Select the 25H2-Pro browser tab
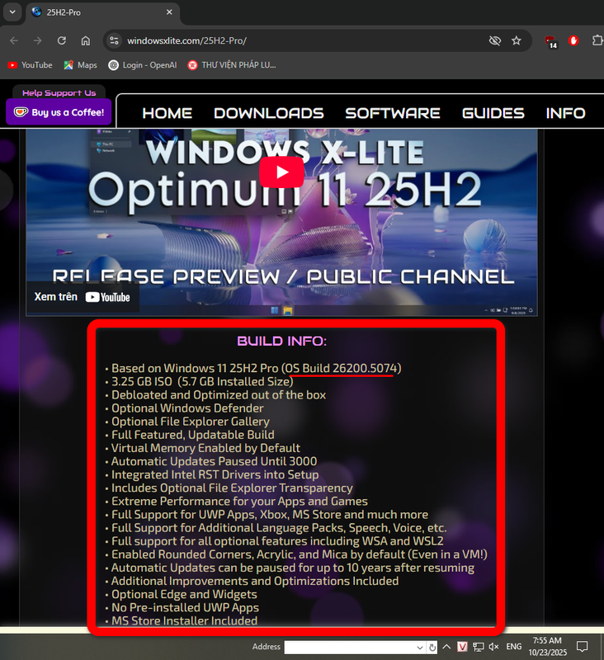604x660 pixels. [102, 12]
